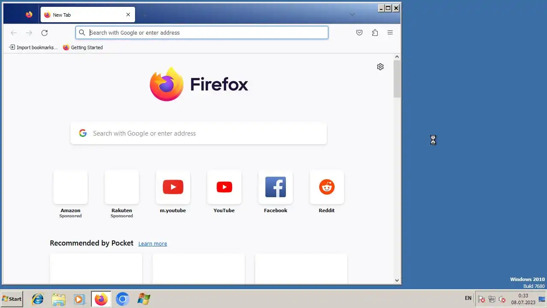Launch Chromium from the taskbar

122,299
